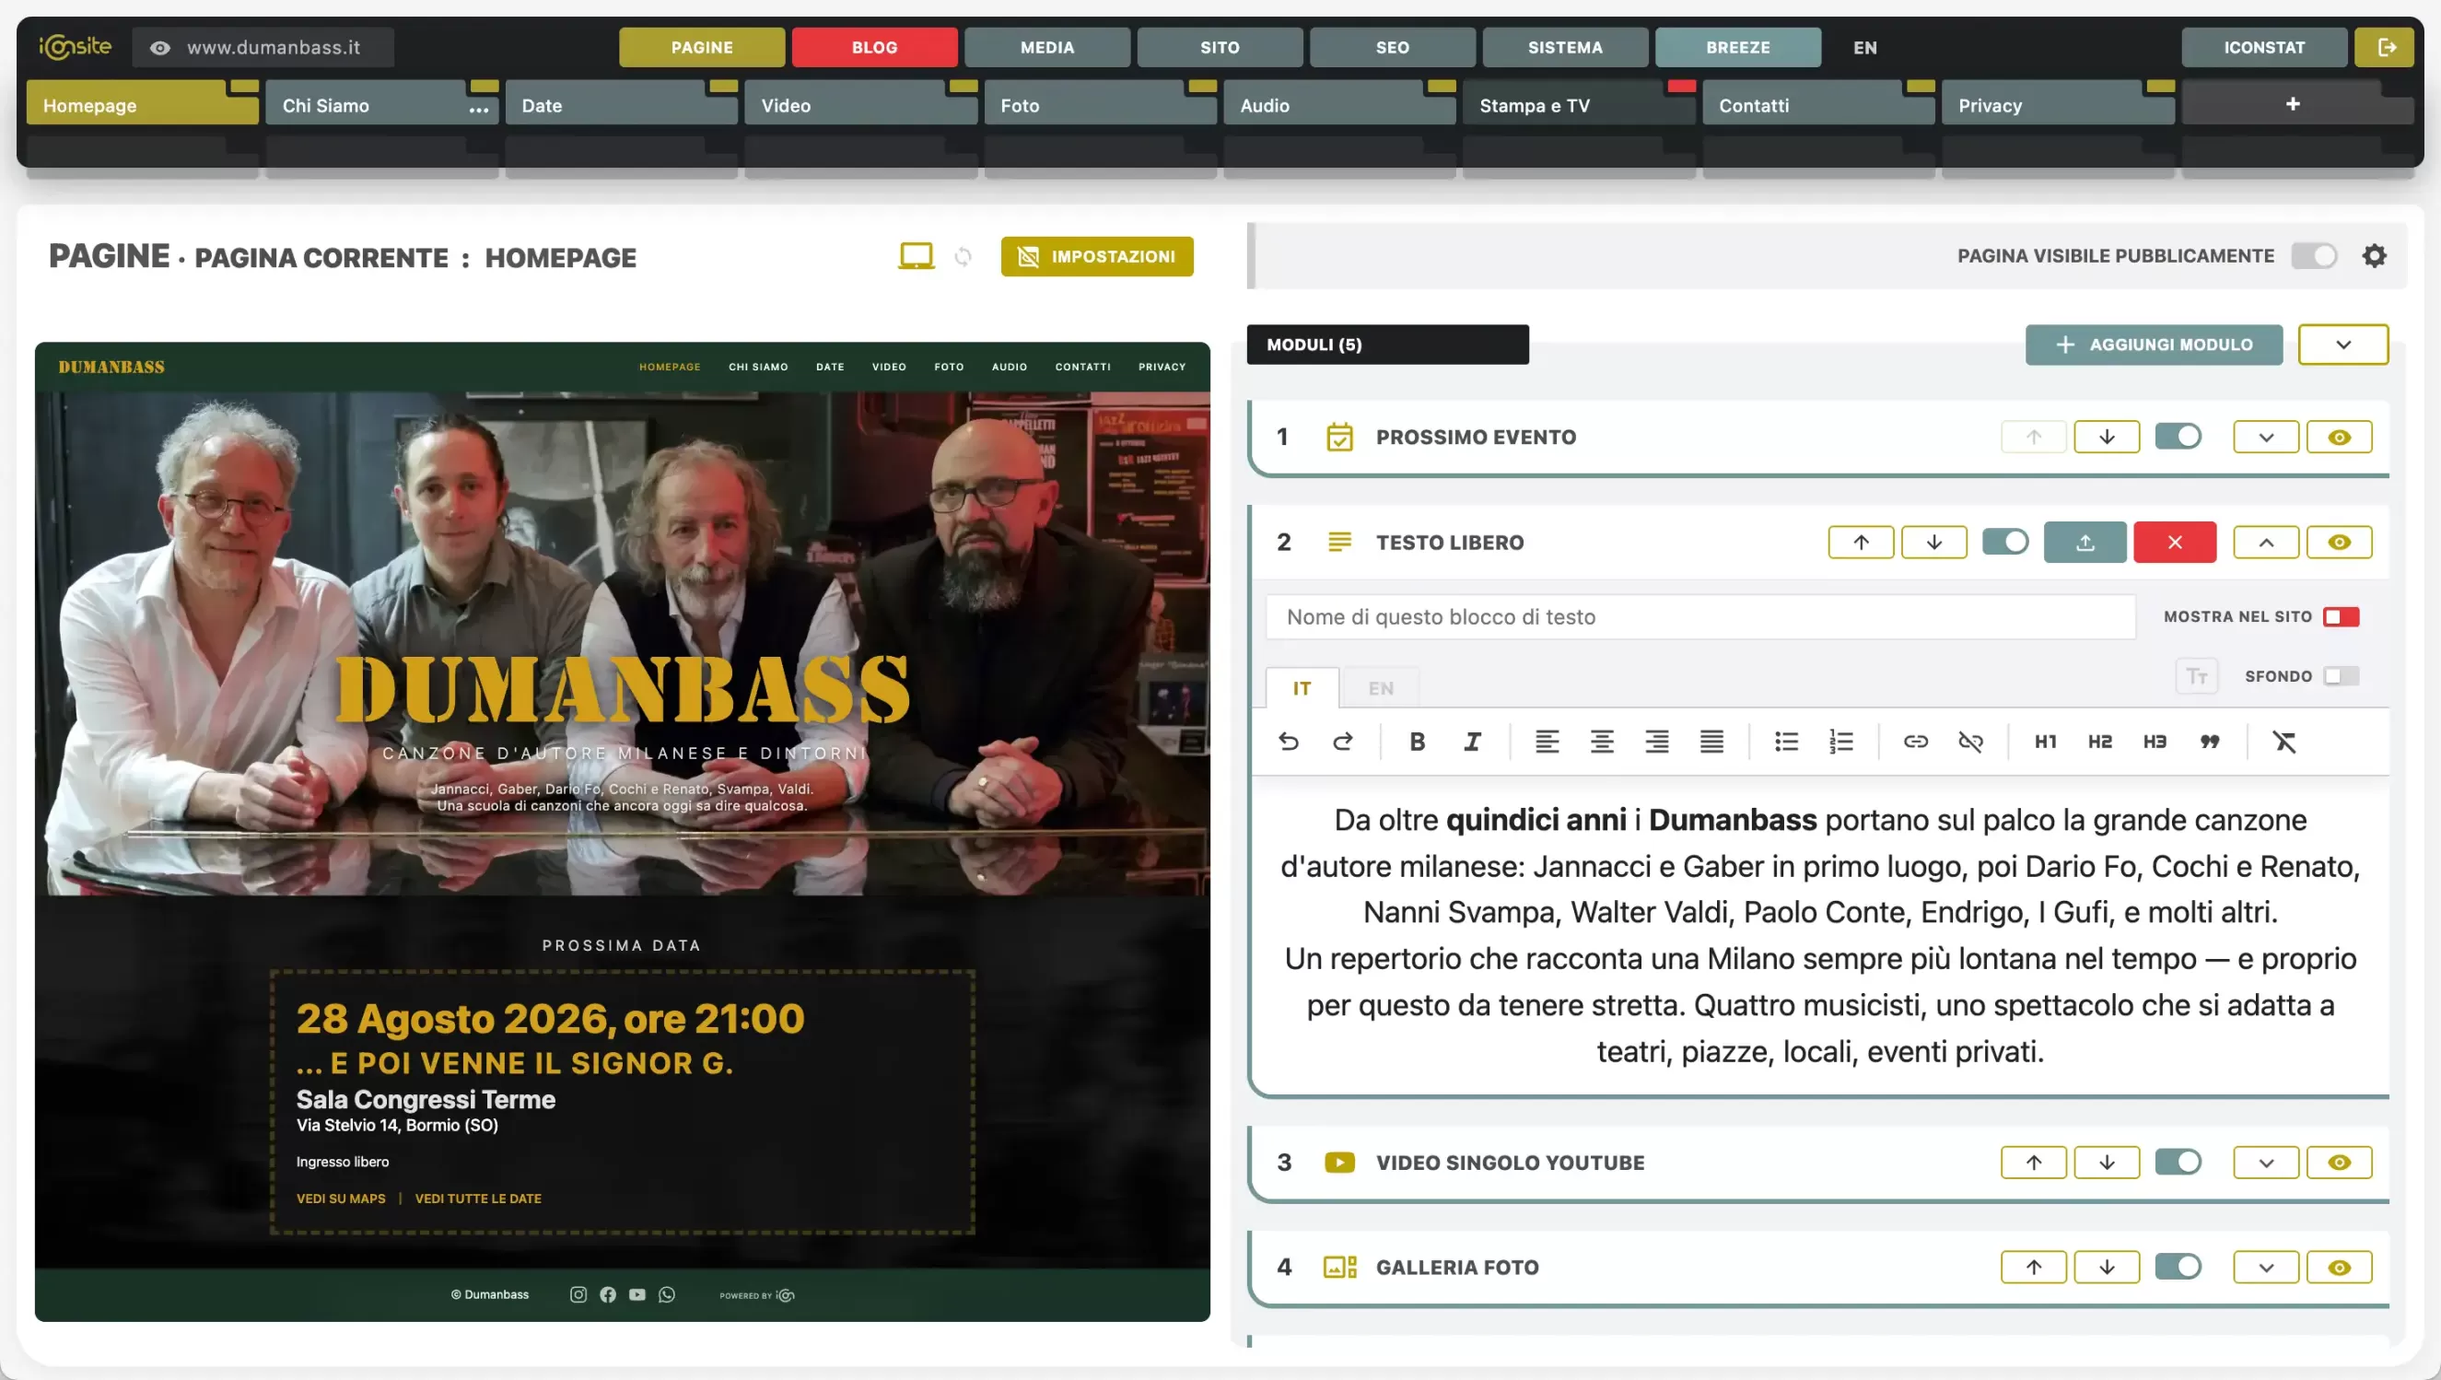Click the upload button in Testo Libero
Screen dimensions: 2441x1380
[x=2085, y=542]
